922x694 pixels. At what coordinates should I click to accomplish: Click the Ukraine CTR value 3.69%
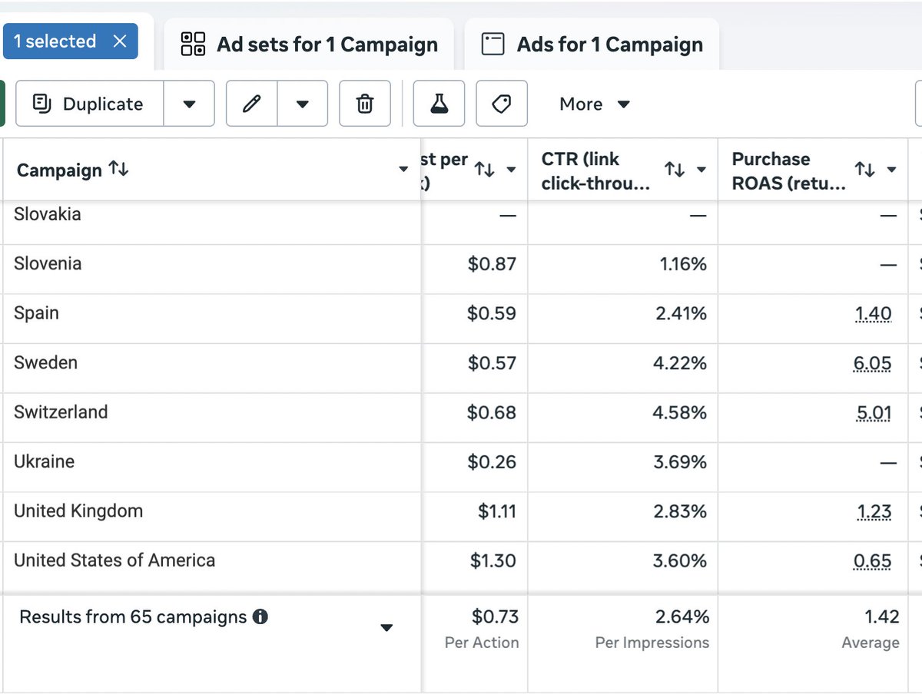680,462
